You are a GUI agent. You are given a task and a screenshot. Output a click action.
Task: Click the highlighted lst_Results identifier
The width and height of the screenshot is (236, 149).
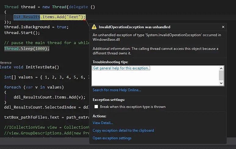[x=27, y=17]
